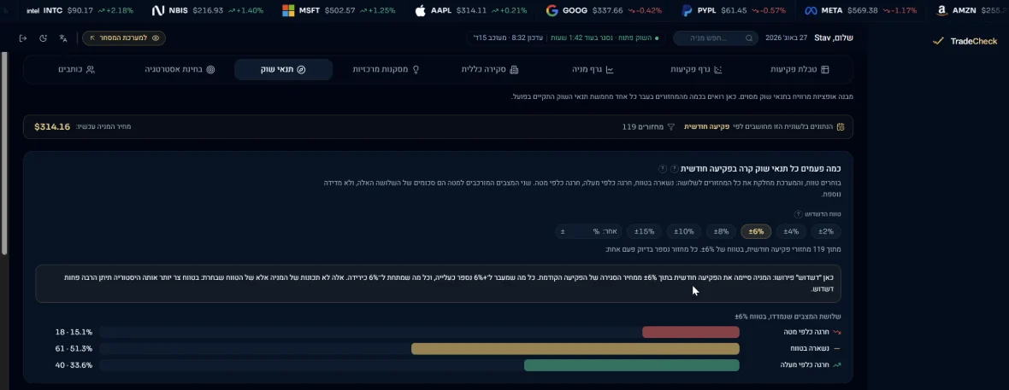The width and height of the screenshot is (1009, 390).
Task: Switch to the גרף מניה tab
Action: 593,69
